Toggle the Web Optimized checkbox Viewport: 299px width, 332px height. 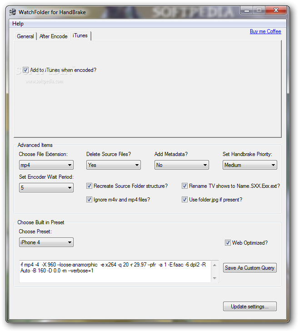tap(228, 243)
